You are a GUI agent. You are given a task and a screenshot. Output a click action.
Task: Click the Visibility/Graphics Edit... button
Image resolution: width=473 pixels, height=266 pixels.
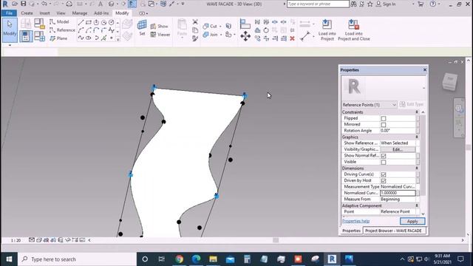click(x=398, y=149)
